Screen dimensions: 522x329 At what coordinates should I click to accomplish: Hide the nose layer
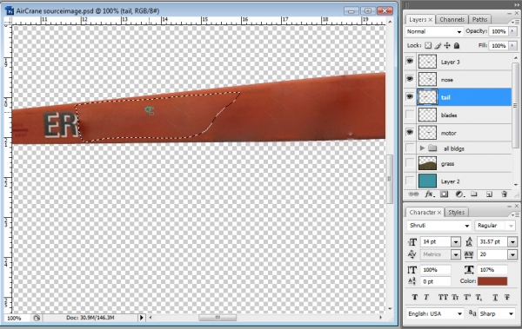(x=410, y=79)
